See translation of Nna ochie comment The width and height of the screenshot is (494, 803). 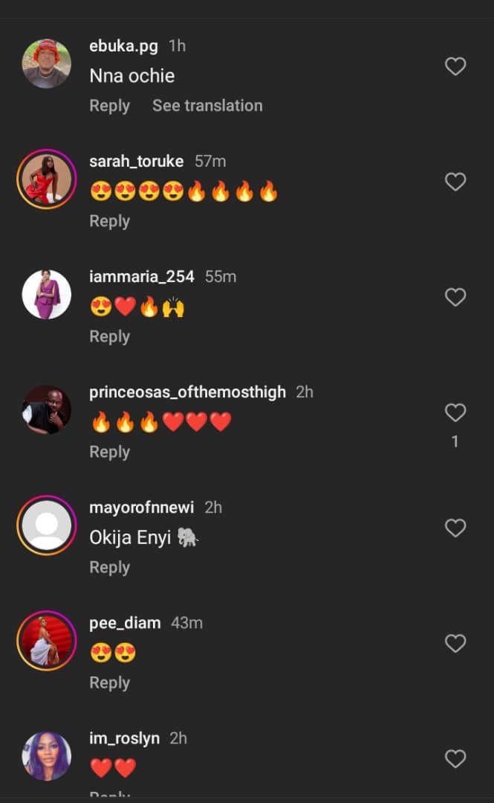pos(207,106)
